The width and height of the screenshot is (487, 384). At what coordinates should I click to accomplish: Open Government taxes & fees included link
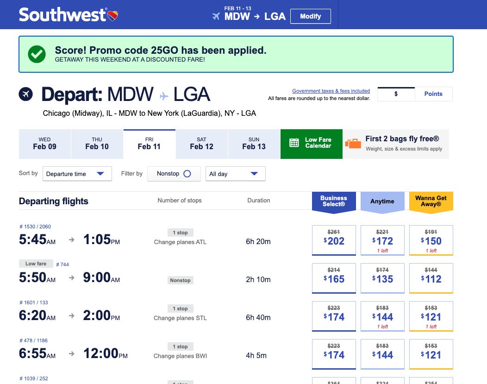click(331, 91)
